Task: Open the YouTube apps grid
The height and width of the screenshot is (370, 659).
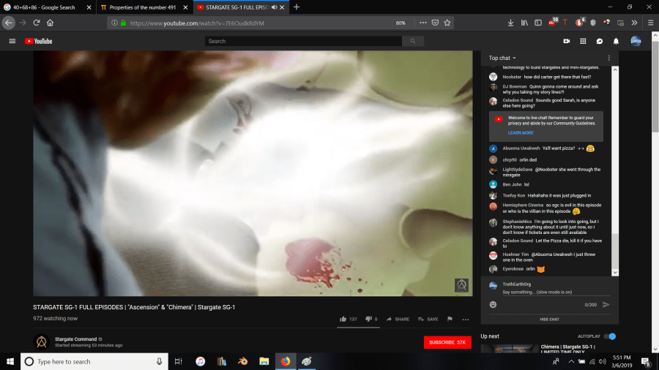Action: [x=583, y=41]
